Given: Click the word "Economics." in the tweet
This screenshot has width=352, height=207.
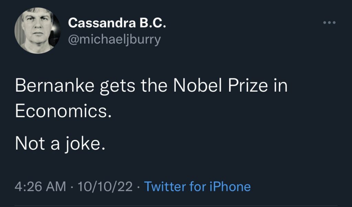Looking at the screenshot, I should point(63,112).
